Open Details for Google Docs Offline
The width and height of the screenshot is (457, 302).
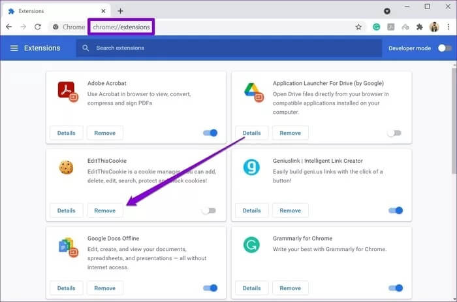tap(66, 288)
